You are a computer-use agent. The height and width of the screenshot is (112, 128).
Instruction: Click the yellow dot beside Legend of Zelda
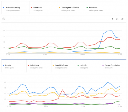tap(59, 7)
